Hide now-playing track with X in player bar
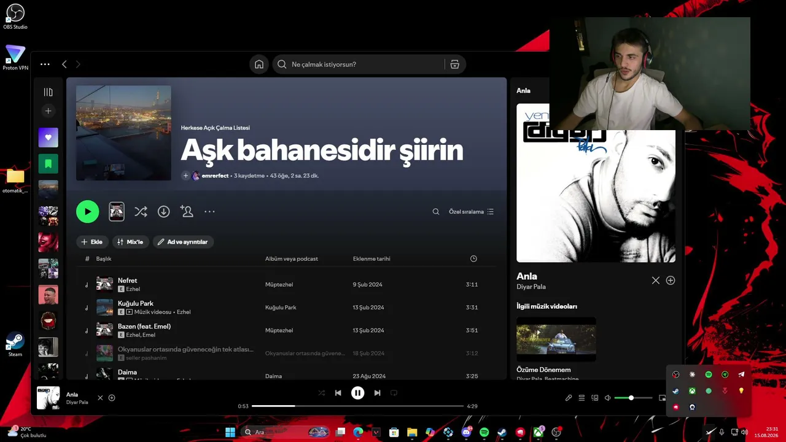 click(100, 398)
